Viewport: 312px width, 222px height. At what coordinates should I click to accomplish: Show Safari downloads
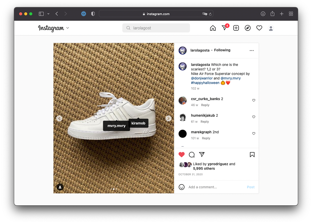263,14
